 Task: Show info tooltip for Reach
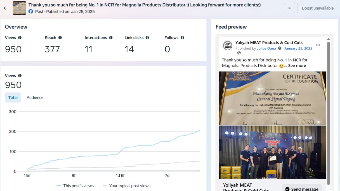click(x=60, y=38)
